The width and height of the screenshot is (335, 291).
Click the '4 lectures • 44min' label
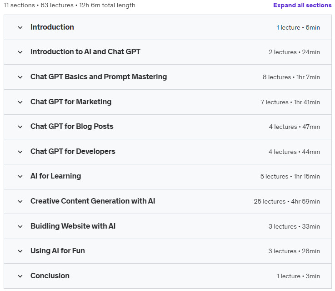(x=294, y=152)
